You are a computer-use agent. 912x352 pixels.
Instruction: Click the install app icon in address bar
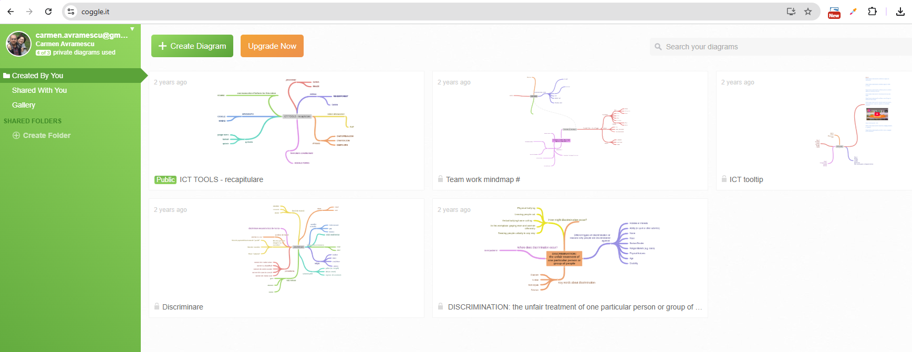coord(791,12)
